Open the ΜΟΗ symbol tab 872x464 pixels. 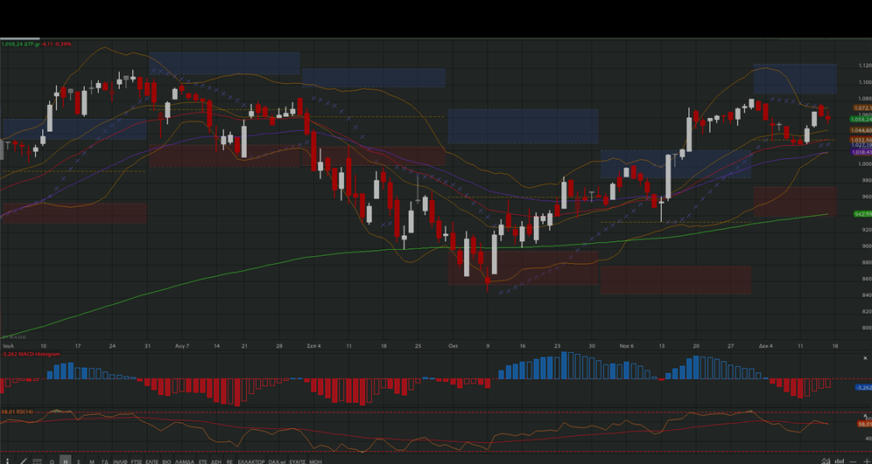(x=315, y=461)
